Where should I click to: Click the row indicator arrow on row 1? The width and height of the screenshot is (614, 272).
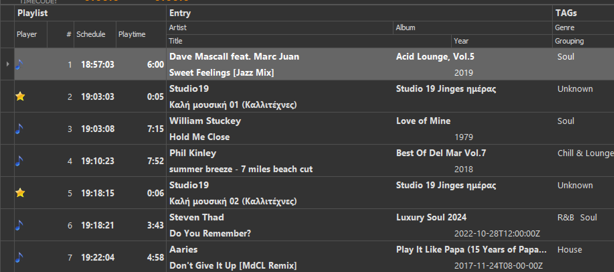[8, 64]
